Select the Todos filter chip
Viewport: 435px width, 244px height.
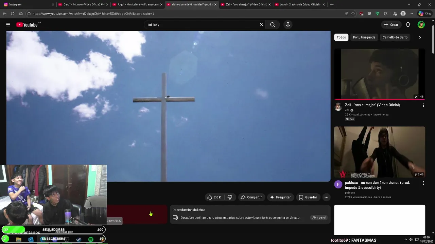[x=341, y=37]
